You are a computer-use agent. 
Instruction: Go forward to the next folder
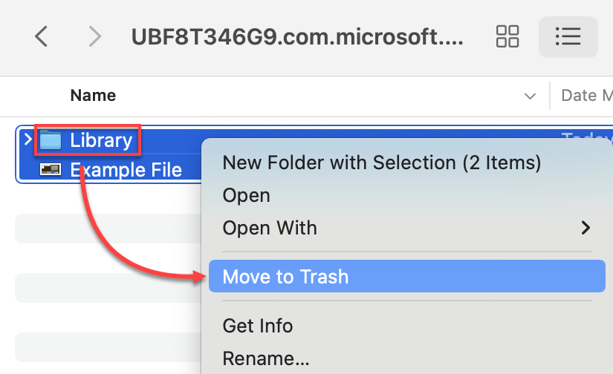94,36
